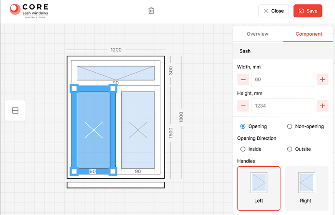Choose Outsite opening direction
335x215 pixels.
tap(290, 149)
